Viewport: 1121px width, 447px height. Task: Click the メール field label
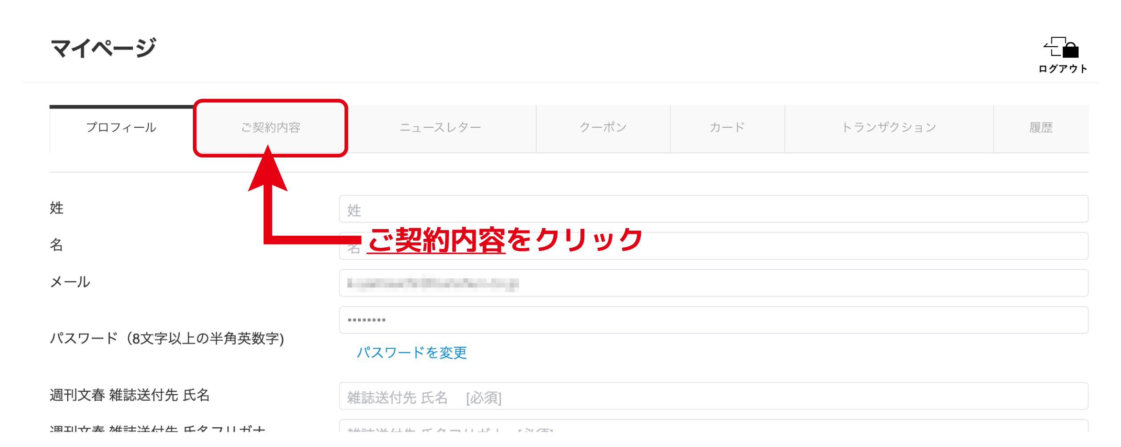pos(70,282)
